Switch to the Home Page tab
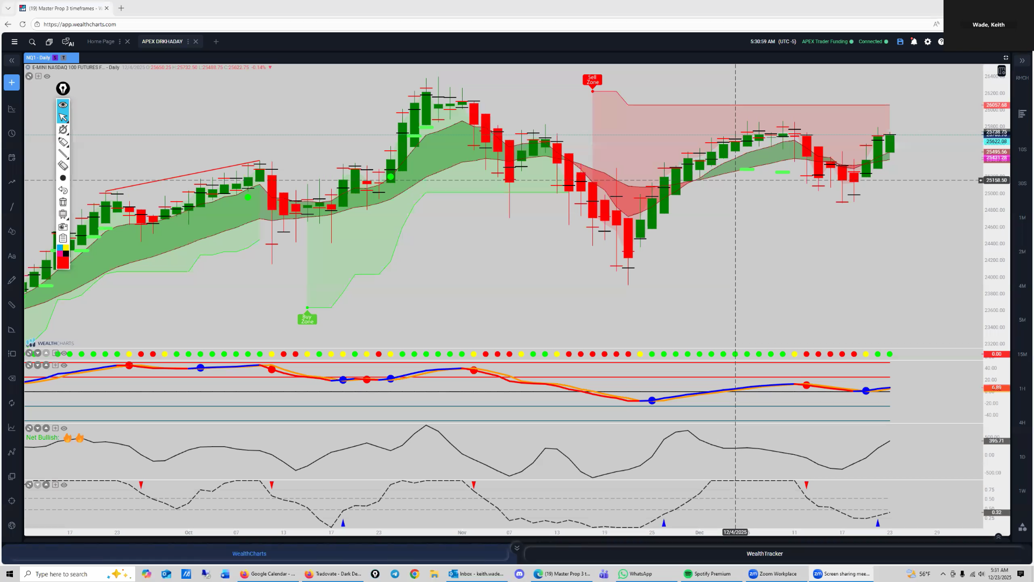The width and height of the screenshot is (1034, 582). pyautogui.click(x=101, y=41)
